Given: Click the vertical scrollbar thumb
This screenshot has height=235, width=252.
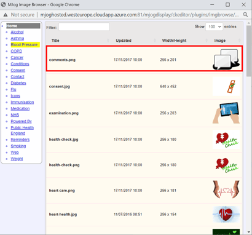Looking at the screenshot, I should pyautogui.click(x=249, y=51).
